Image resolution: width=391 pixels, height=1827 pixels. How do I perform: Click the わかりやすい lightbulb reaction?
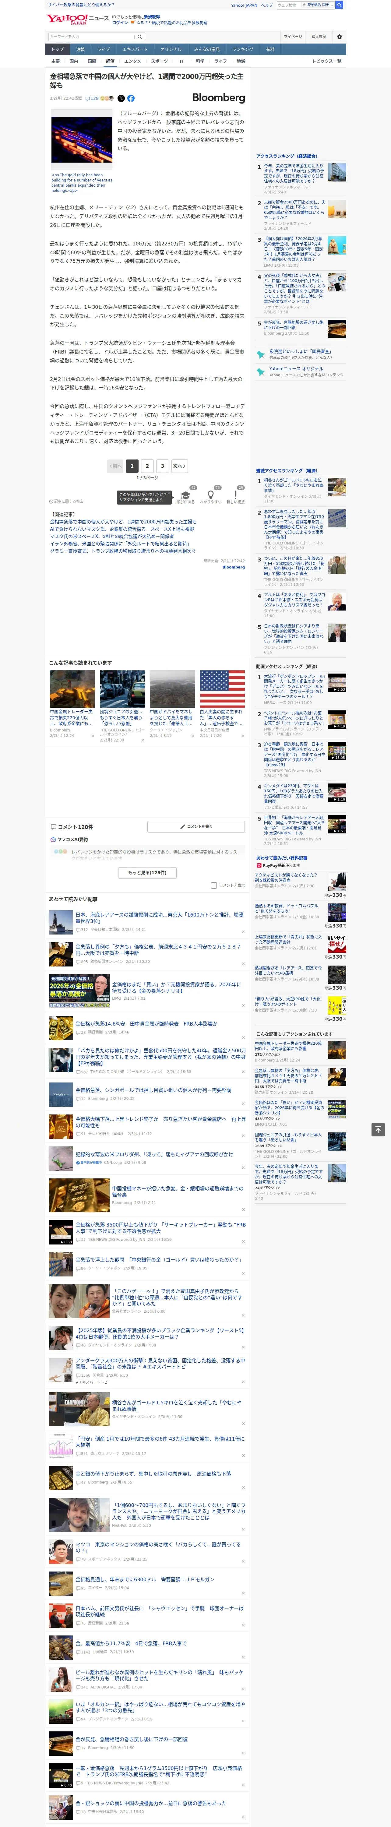click(x=210, y=496)
